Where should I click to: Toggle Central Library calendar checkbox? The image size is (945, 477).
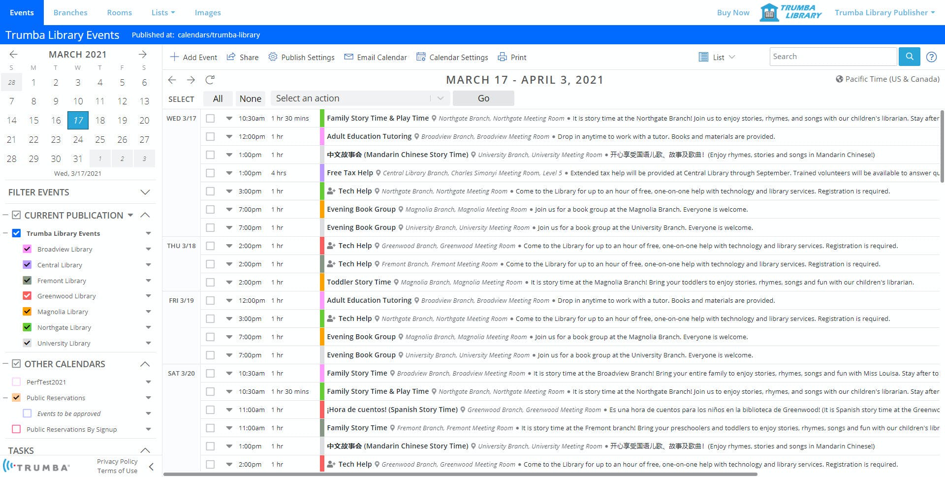tap(27, 265)
